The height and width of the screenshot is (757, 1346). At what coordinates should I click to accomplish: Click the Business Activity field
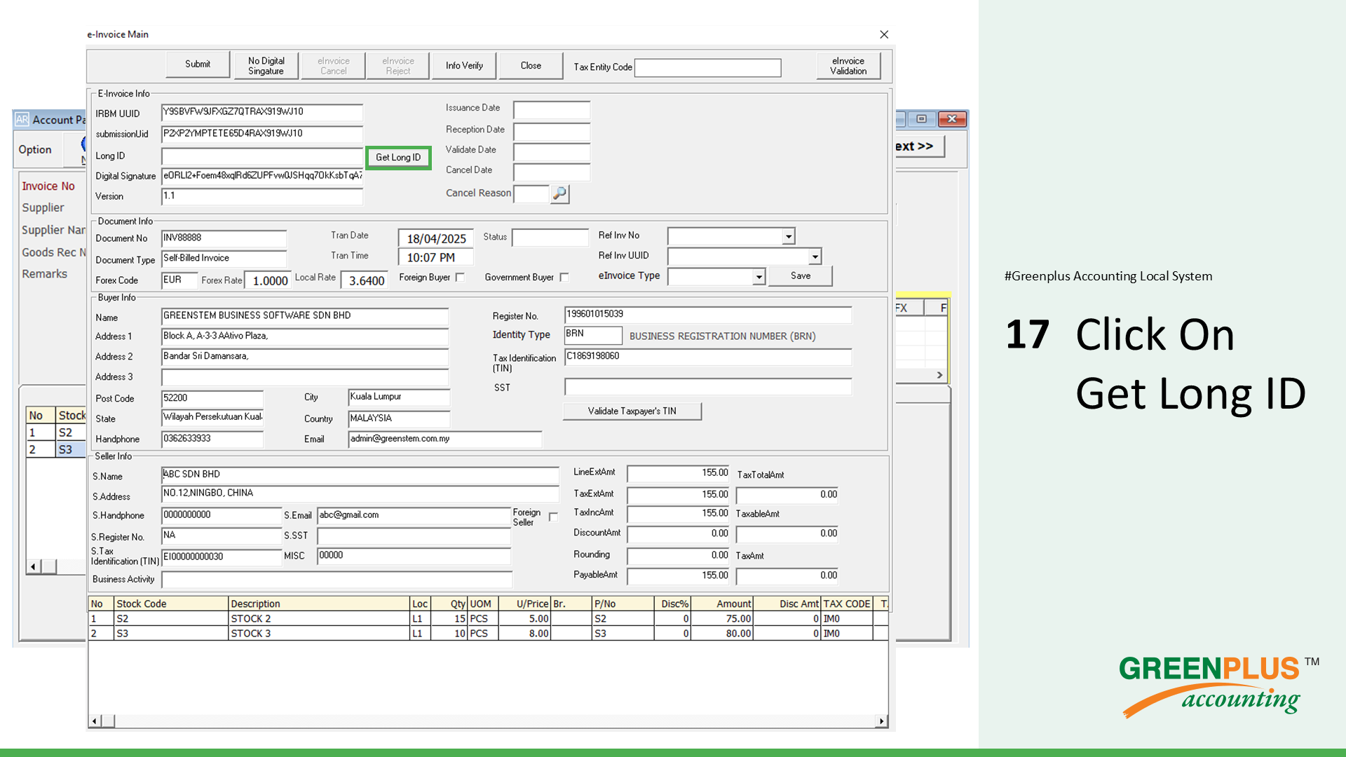(336, 580)
